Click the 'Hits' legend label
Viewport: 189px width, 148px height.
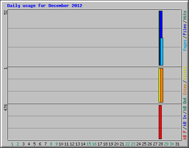tap(185, 15)
